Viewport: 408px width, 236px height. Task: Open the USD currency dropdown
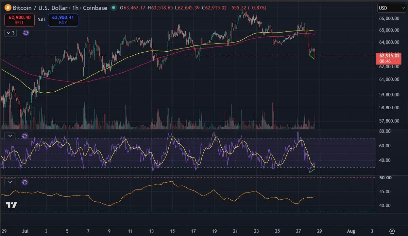pyautogui.click(x=391, y=7)
